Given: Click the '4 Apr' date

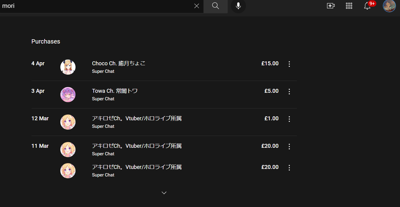Looking at the screenshot, I should pos(38,63).
